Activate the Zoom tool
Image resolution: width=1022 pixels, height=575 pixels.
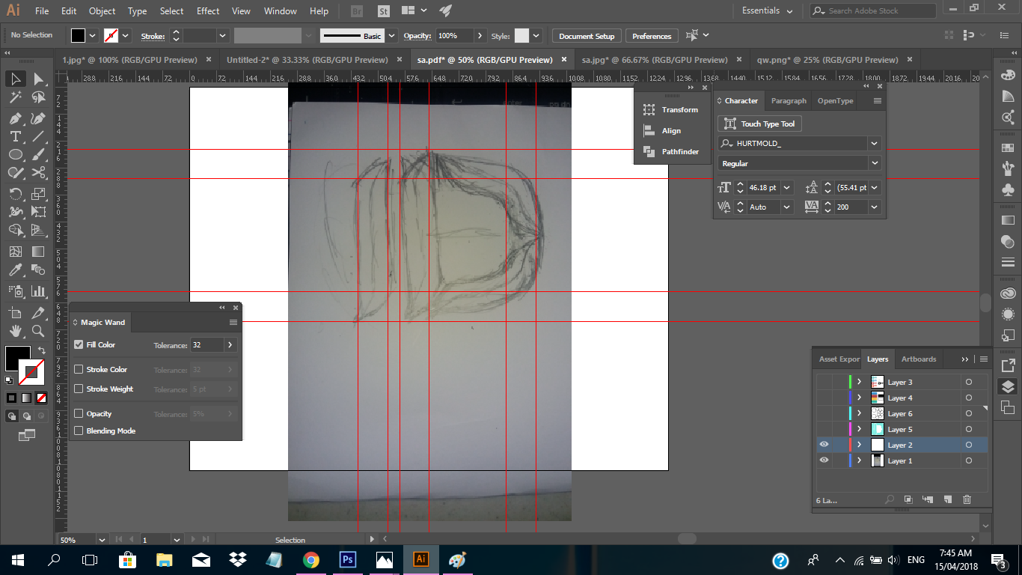(x=38, y=330)
